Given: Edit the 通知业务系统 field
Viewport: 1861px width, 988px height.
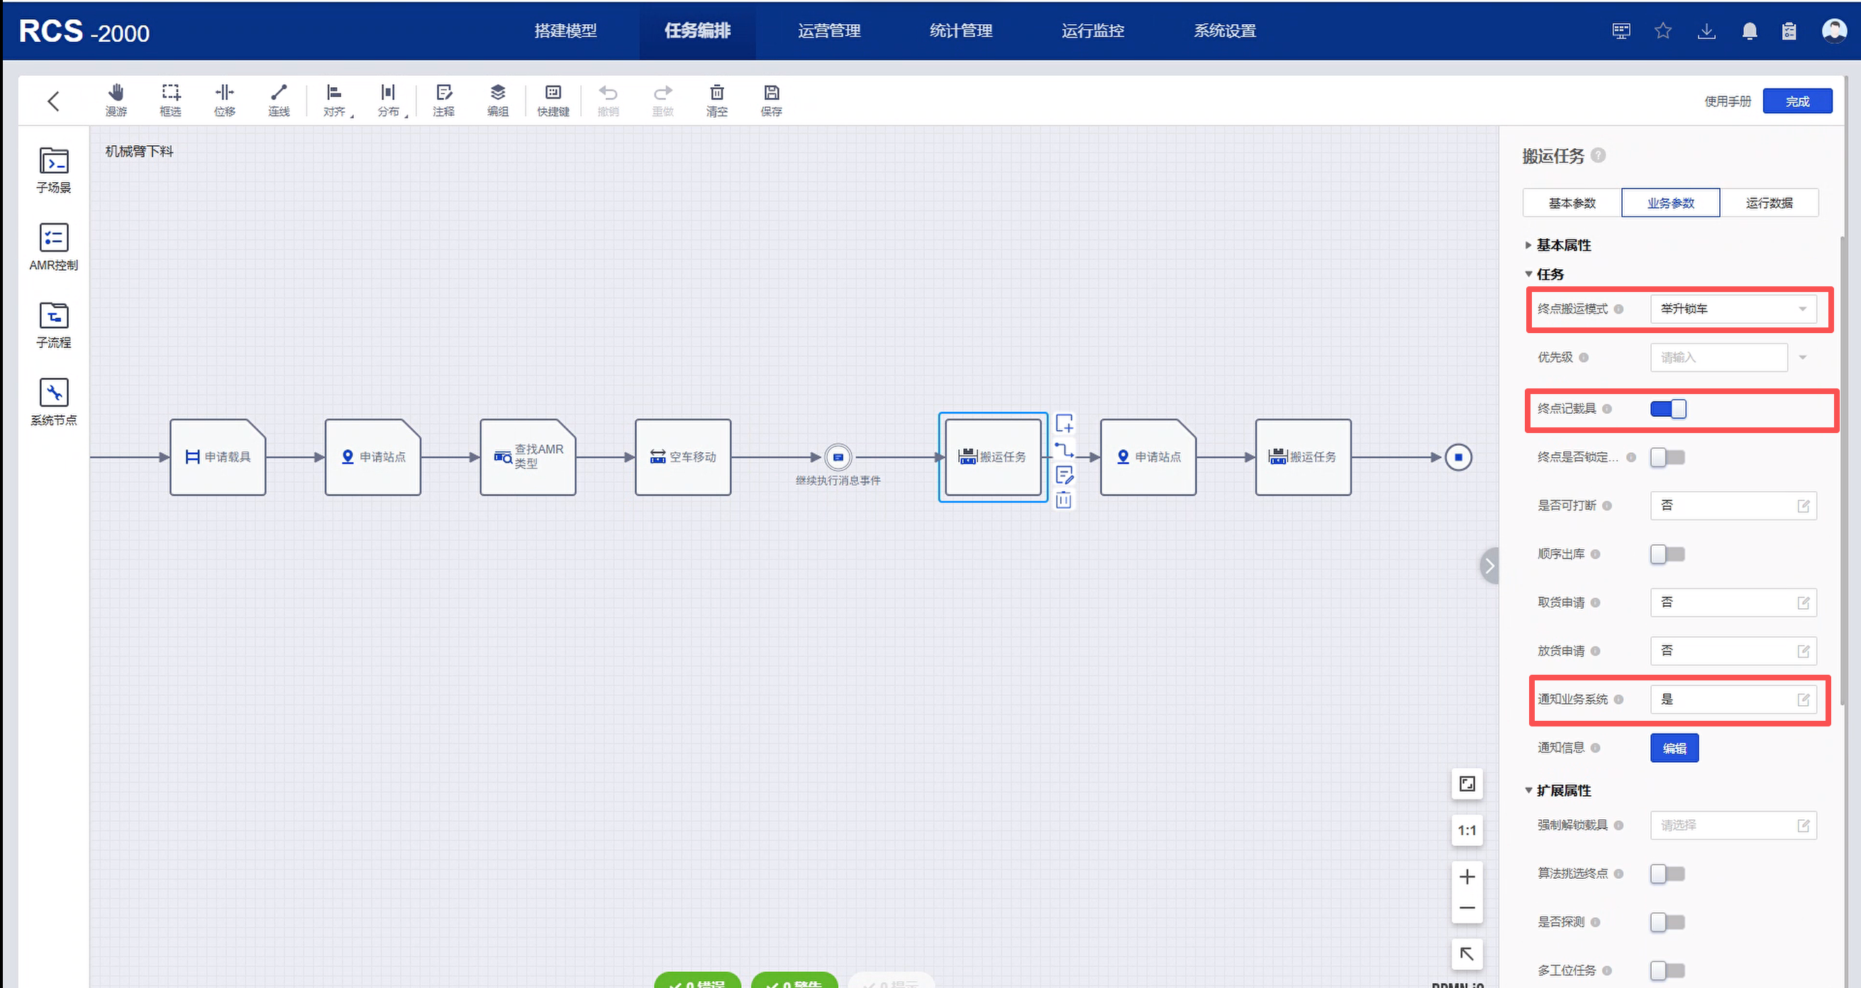Looking at the screenshot, I should click(x=1733, y=699).
